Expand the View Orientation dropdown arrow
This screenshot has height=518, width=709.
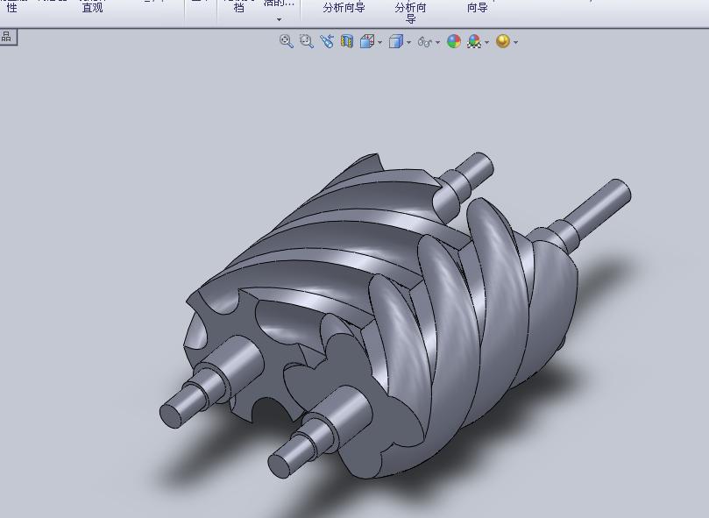coord(379,42)
